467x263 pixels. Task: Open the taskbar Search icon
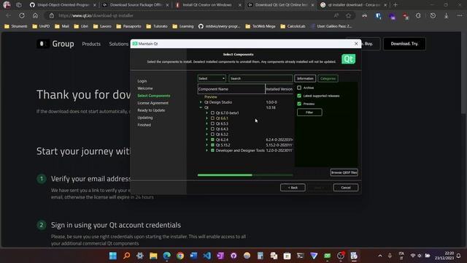click(126, 256)
